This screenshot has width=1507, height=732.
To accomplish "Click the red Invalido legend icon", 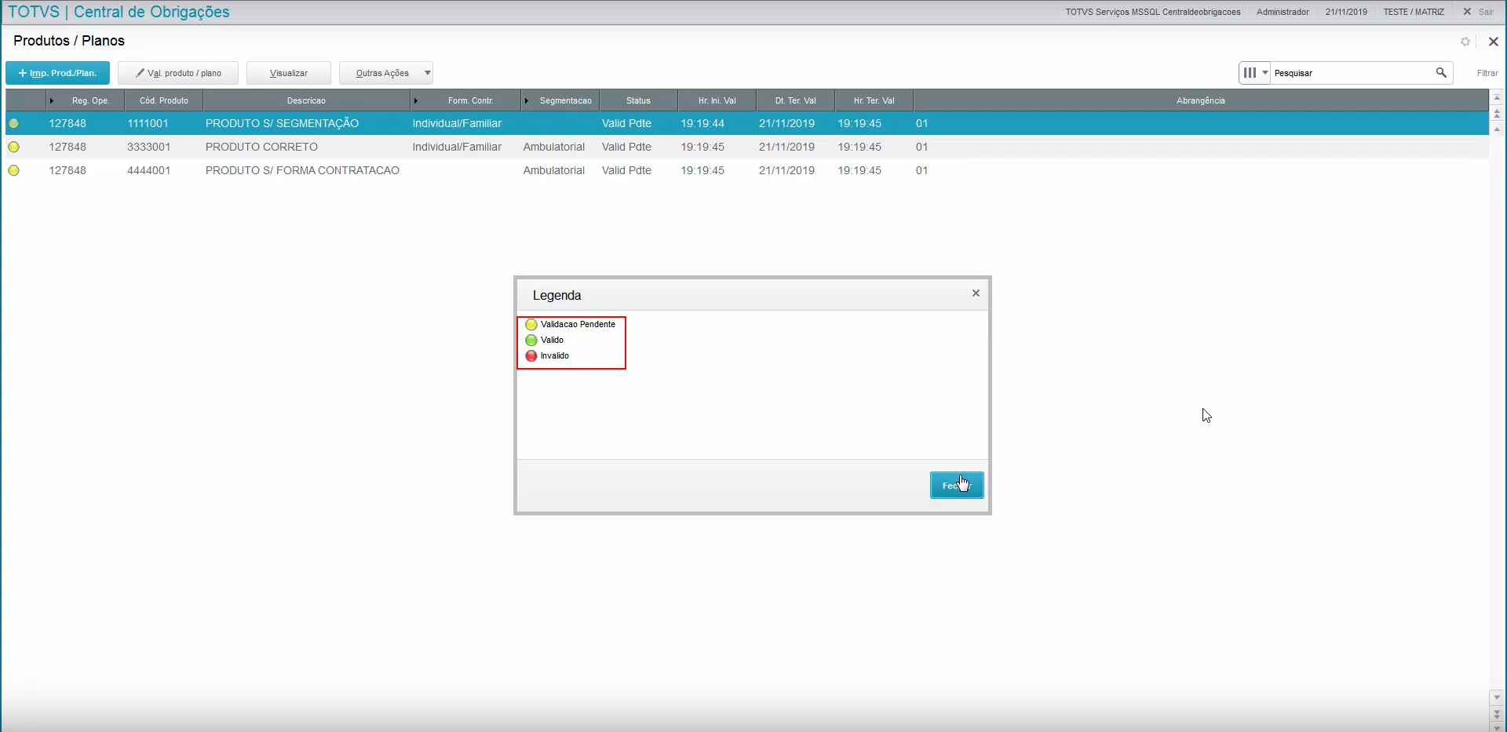I will coord(531,355).
